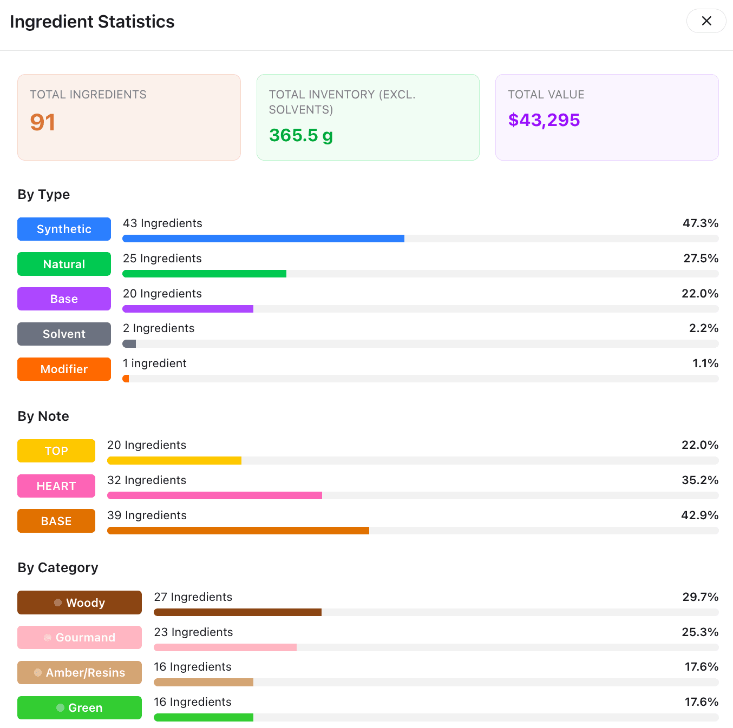Expand the By Category section
Screen dimensions: 733x728
click(x=57, y=567)
